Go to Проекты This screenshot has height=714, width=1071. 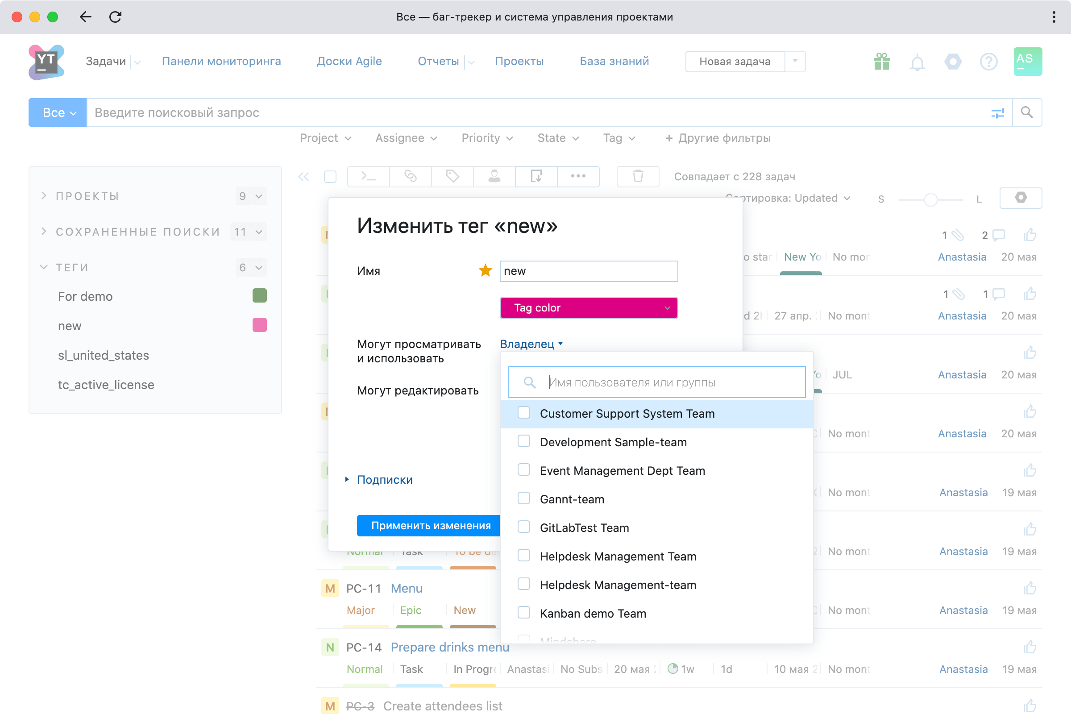click(x=519, y=62)
